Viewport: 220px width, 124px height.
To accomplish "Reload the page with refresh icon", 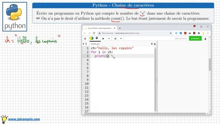I will click(x=94, y=33).
